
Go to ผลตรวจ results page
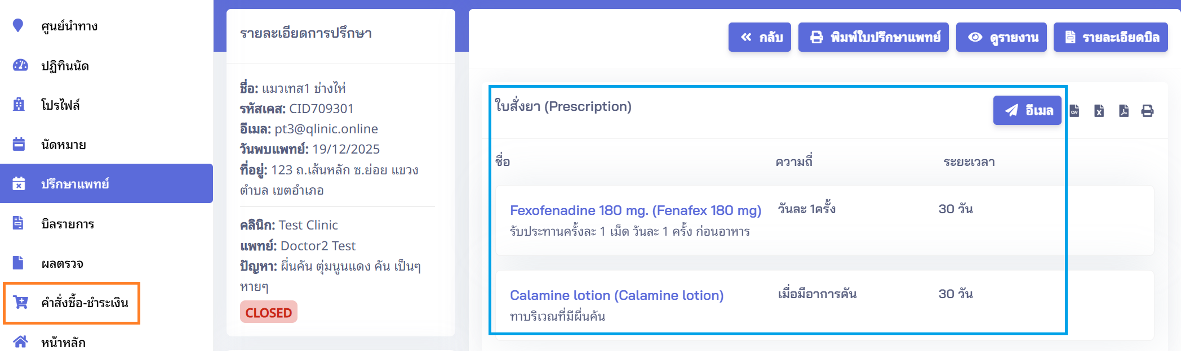62,263
